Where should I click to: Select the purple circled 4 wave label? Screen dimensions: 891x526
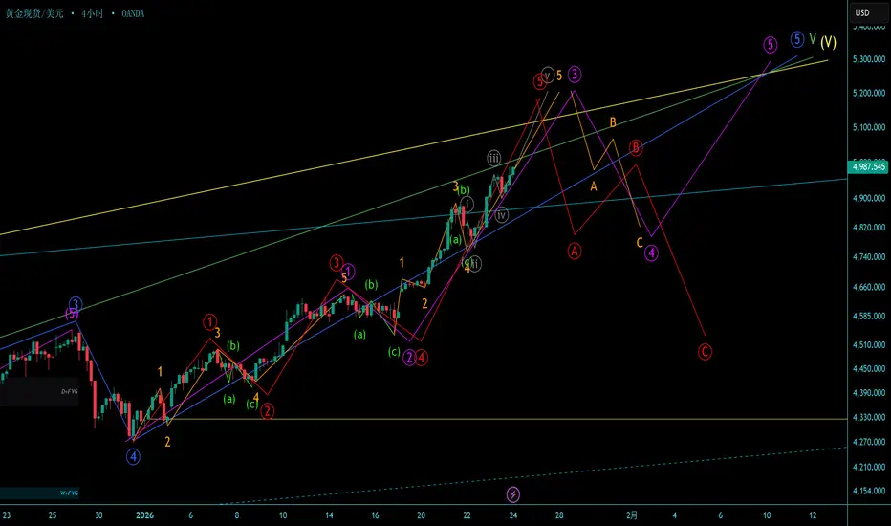click(651, 253)
